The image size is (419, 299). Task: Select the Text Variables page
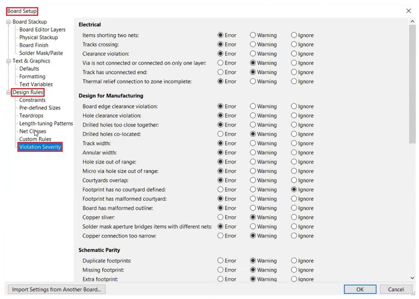coord(36,84)
